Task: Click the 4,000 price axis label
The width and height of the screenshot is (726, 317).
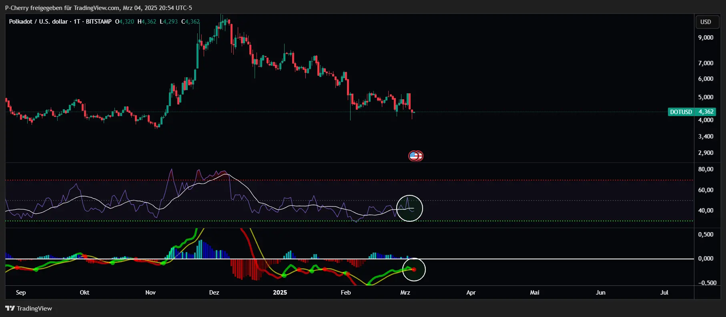Action: pyautogui.click(x=706, y=120)
